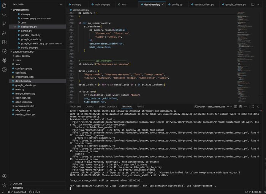Select the Python - ozon_sheets_bot terminal

210,107
